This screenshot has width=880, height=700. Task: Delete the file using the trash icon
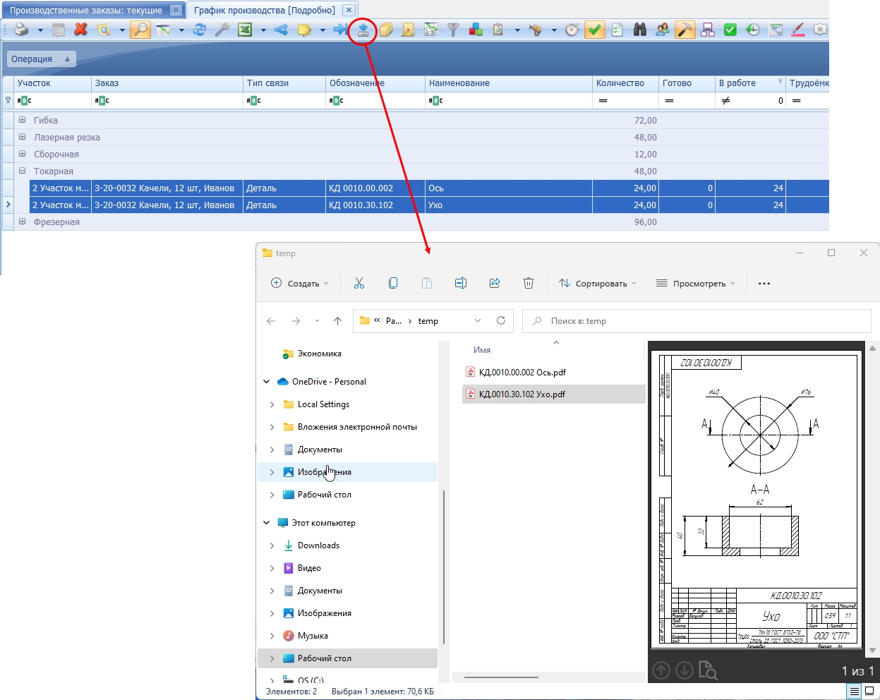(x=529, y=283)
